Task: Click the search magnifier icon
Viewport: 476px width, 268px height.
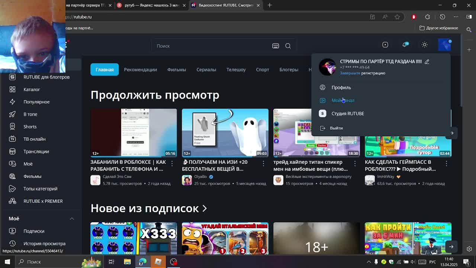Action: (x=288, y=46)
